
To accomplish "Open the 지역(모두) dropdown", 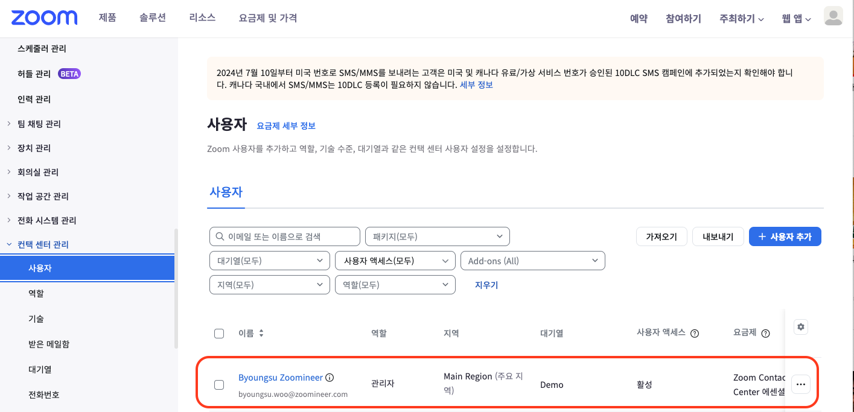I will coord(270,285).
